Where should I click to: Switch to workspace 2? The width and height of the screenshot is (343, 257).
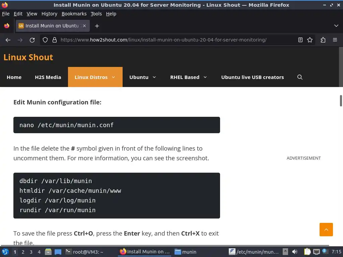click(23, 252)
